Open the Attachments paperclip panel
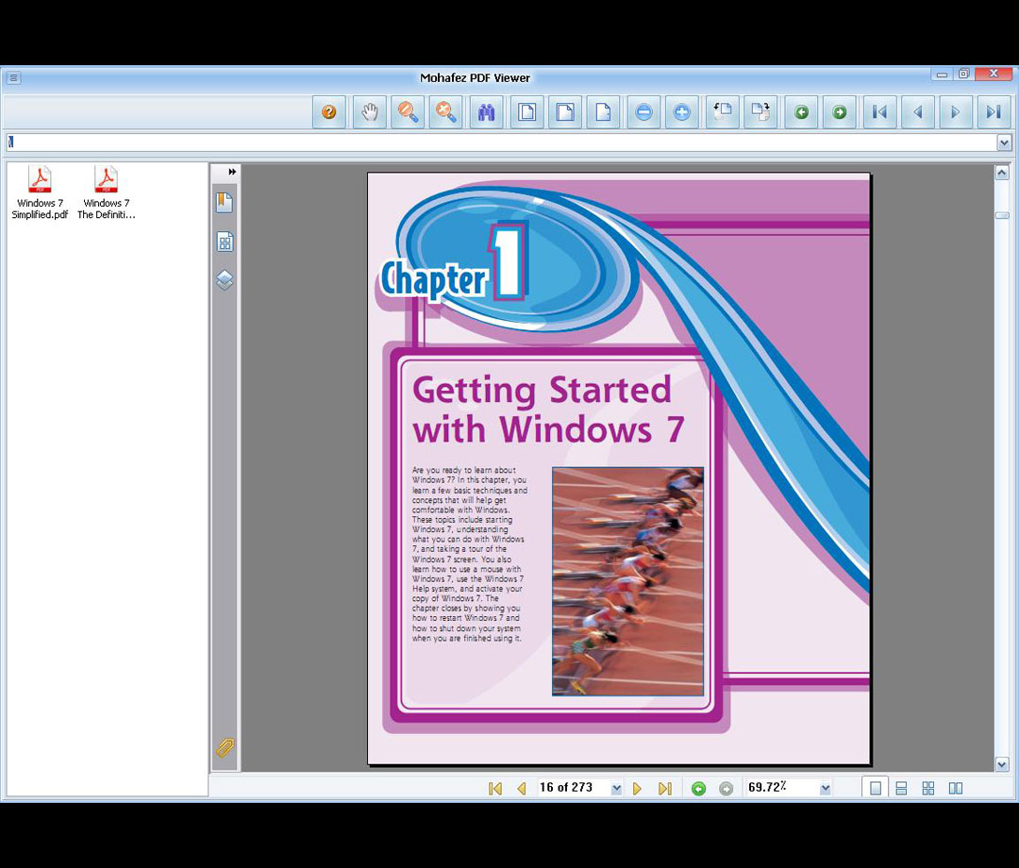The image size is (1019, 868). click(225, 748)
